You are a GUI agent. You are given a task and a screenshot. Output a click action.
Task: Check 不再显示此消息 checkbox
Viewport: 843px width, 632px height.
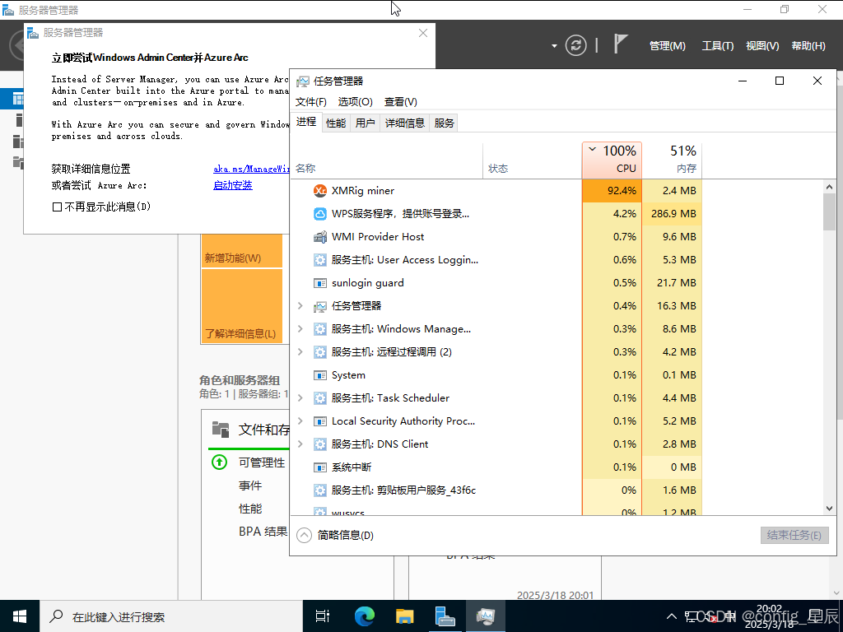click(x=57, y=207)
